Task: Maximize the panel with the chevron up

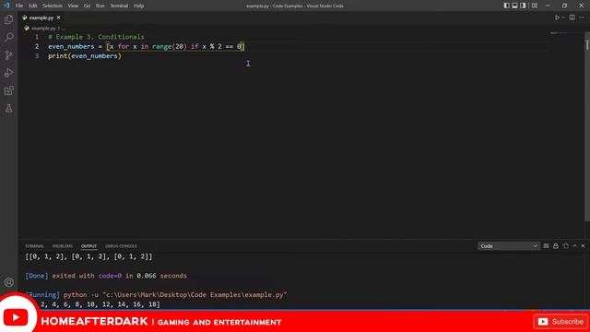Action: [x=574, y=246]
